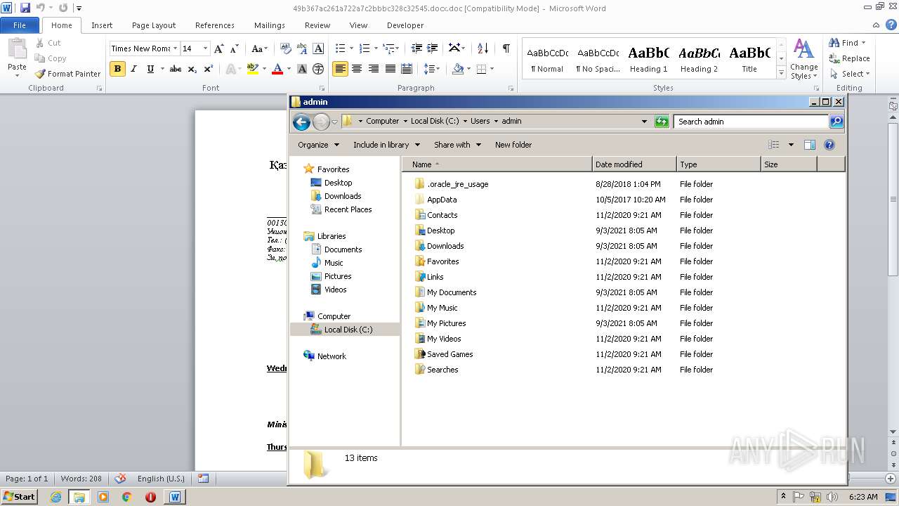Click the Numbering list icon
Image resolution: width=899 pixels, height=506 pixels.
click(364, 48)
